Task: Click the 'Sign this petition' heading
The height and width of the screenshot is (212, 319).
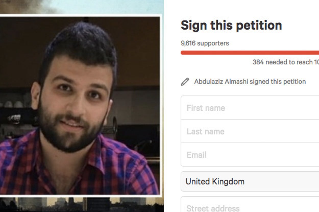Action: [x=231, y=25]
